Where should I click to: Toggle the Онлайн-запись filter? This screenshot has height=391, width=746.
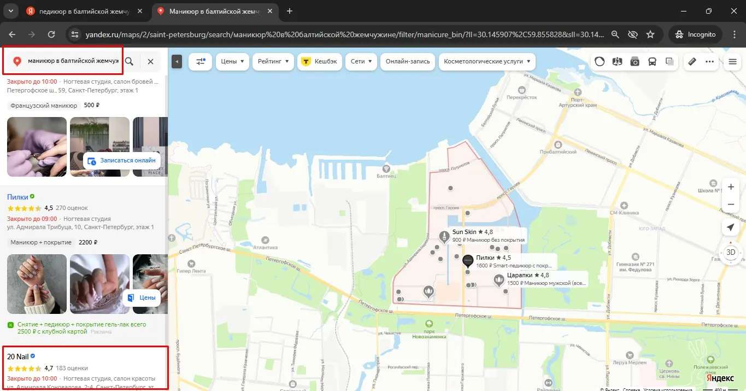point(407,62)
